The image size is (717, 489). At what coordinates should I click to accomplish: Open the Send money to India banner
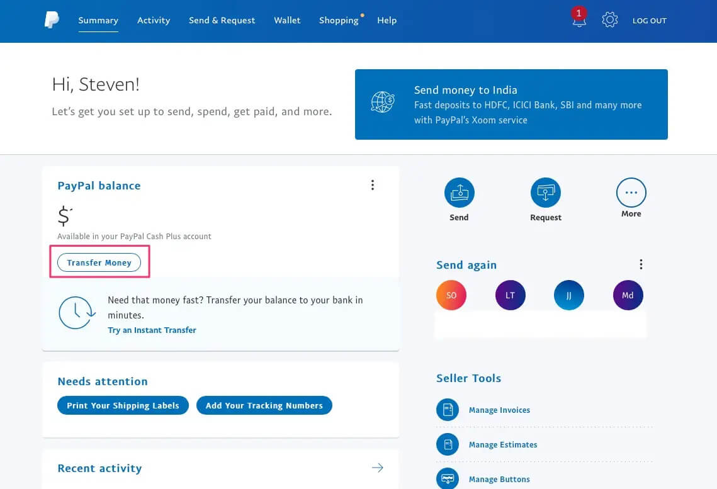pos(511,104)
